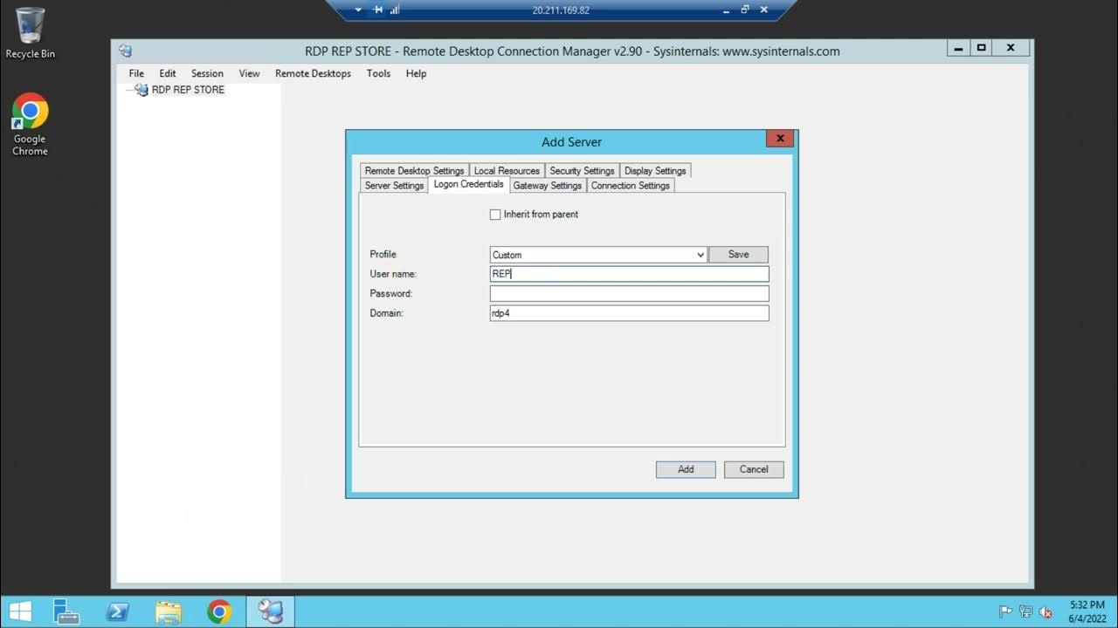Launch PowerShell from the taskbar
The image size is (1118, 628).
(117, 612)
